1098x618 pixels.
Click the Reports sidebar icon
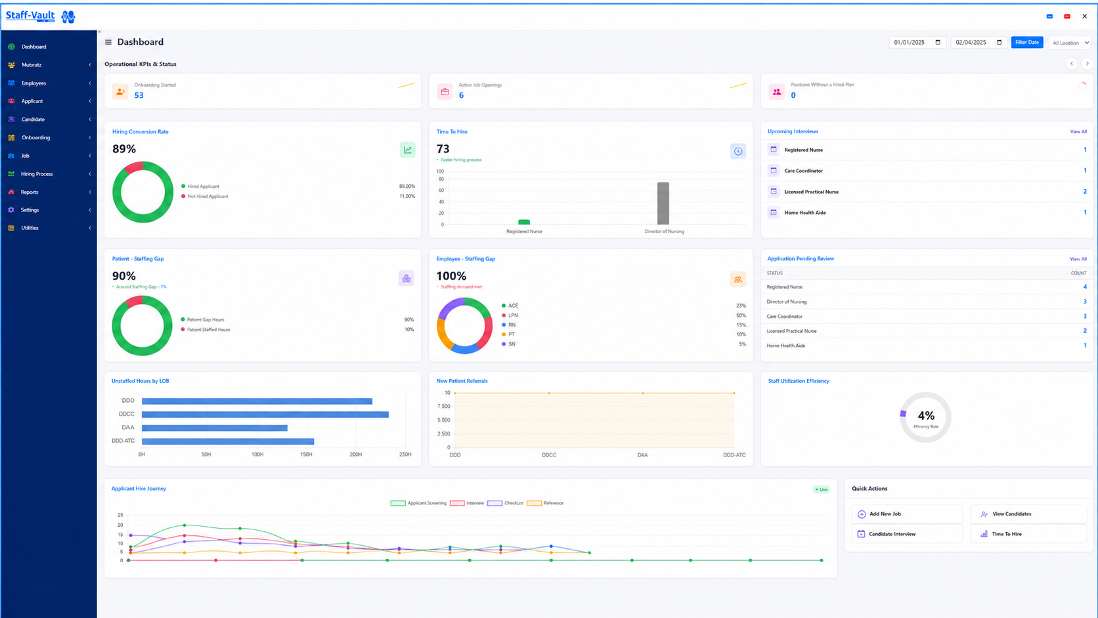tap(11, 192)
